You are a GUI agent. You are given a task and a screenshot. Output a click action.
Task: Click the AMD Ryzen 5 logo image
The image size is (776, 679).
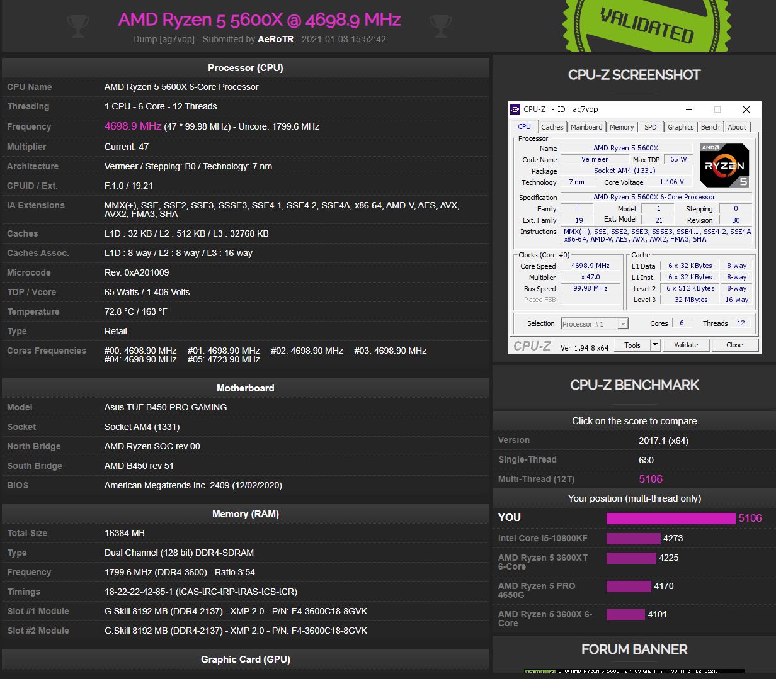pyautogui.click(x=724, y=165)
